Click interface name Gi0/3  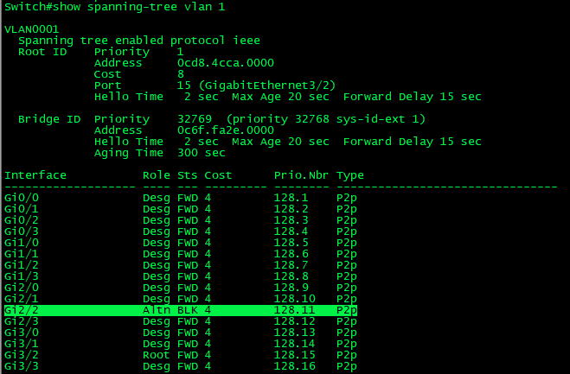(22, 231)
